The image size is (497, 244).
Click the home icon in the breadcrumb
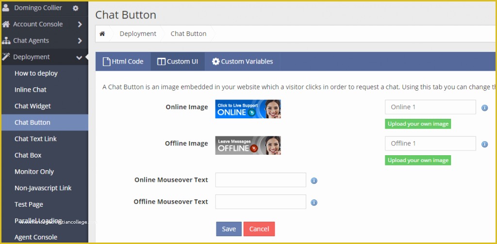click(x=102, y=33)
